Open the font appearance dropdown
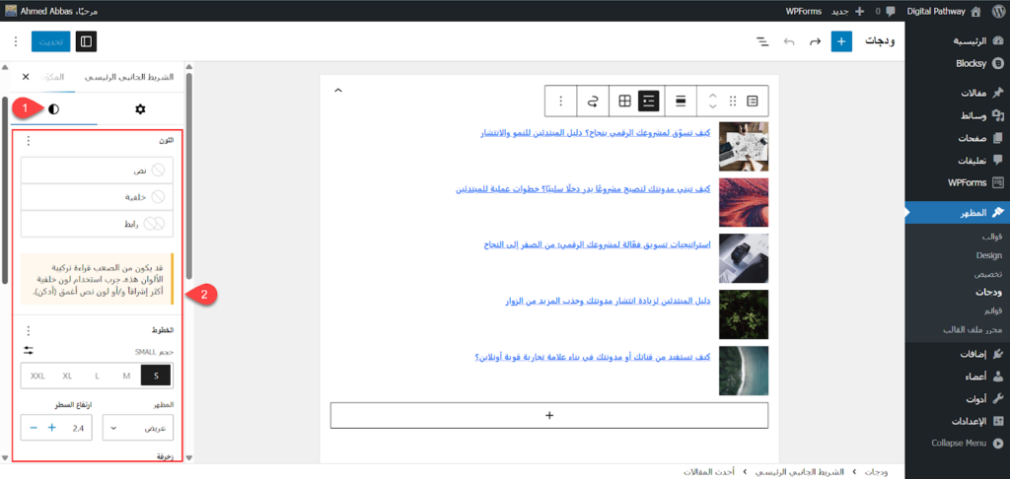The width and height of the screenshot is (1010, 479). [x=138, y=429]
